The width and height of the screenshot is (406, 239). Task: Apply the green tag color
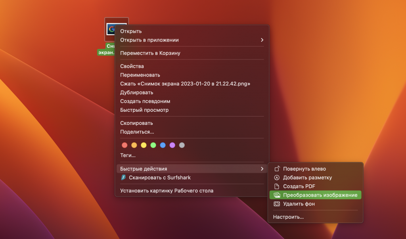point(153,145)
